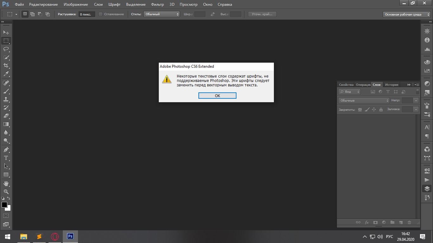Select the Crop tool
The height and width of the screenshot is (243, 433).
(x=6, y=65)
